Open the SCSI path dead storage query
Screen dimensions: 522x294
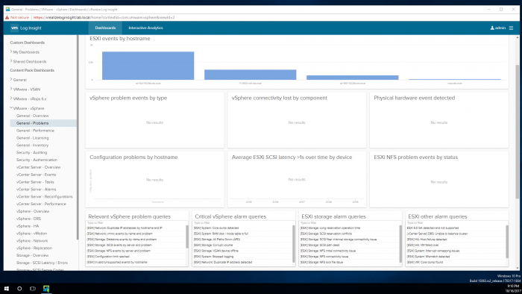pos(320,245)
